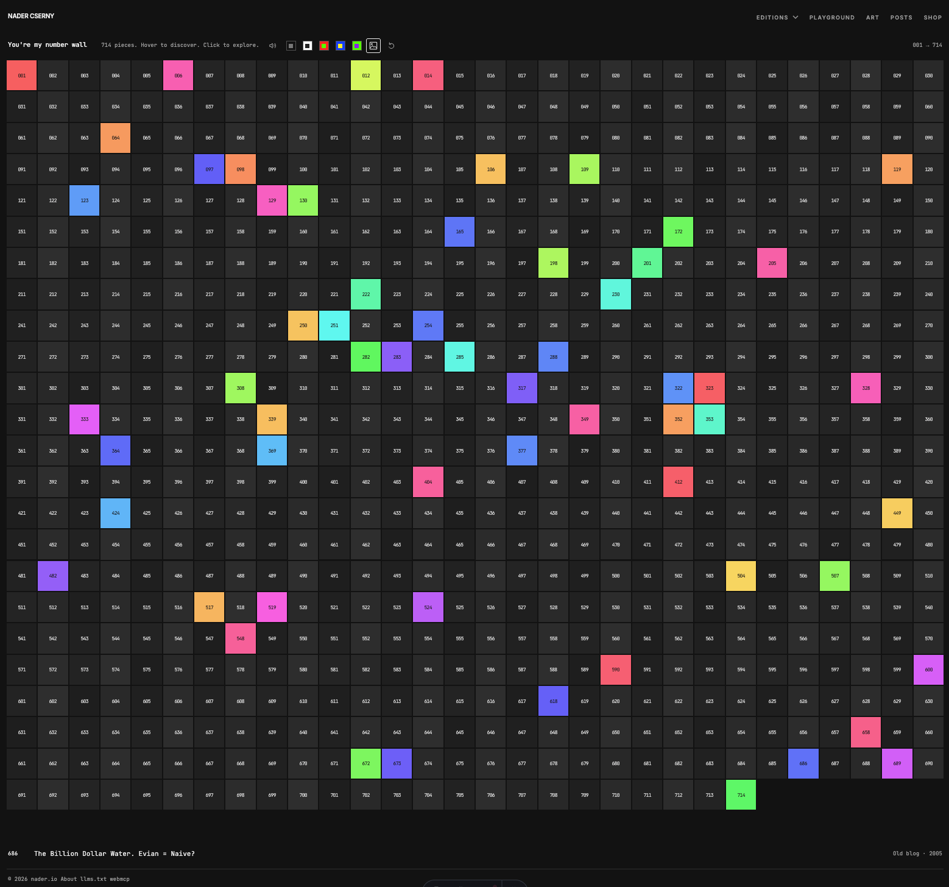The width and height of the screenshot is (949, 887).
Task: Open blue tile 123
Action: [x=85, y=200]
